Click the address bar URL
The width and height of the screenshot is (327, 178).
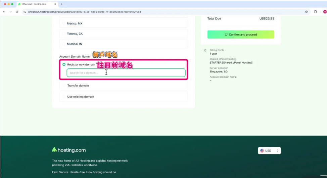(x=85, y=12)
